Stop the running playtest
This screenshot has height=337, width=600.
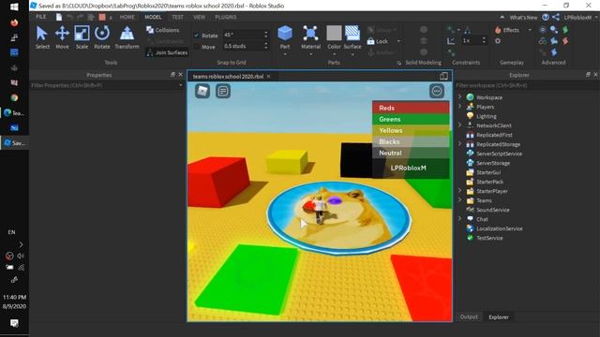point(102,17)
